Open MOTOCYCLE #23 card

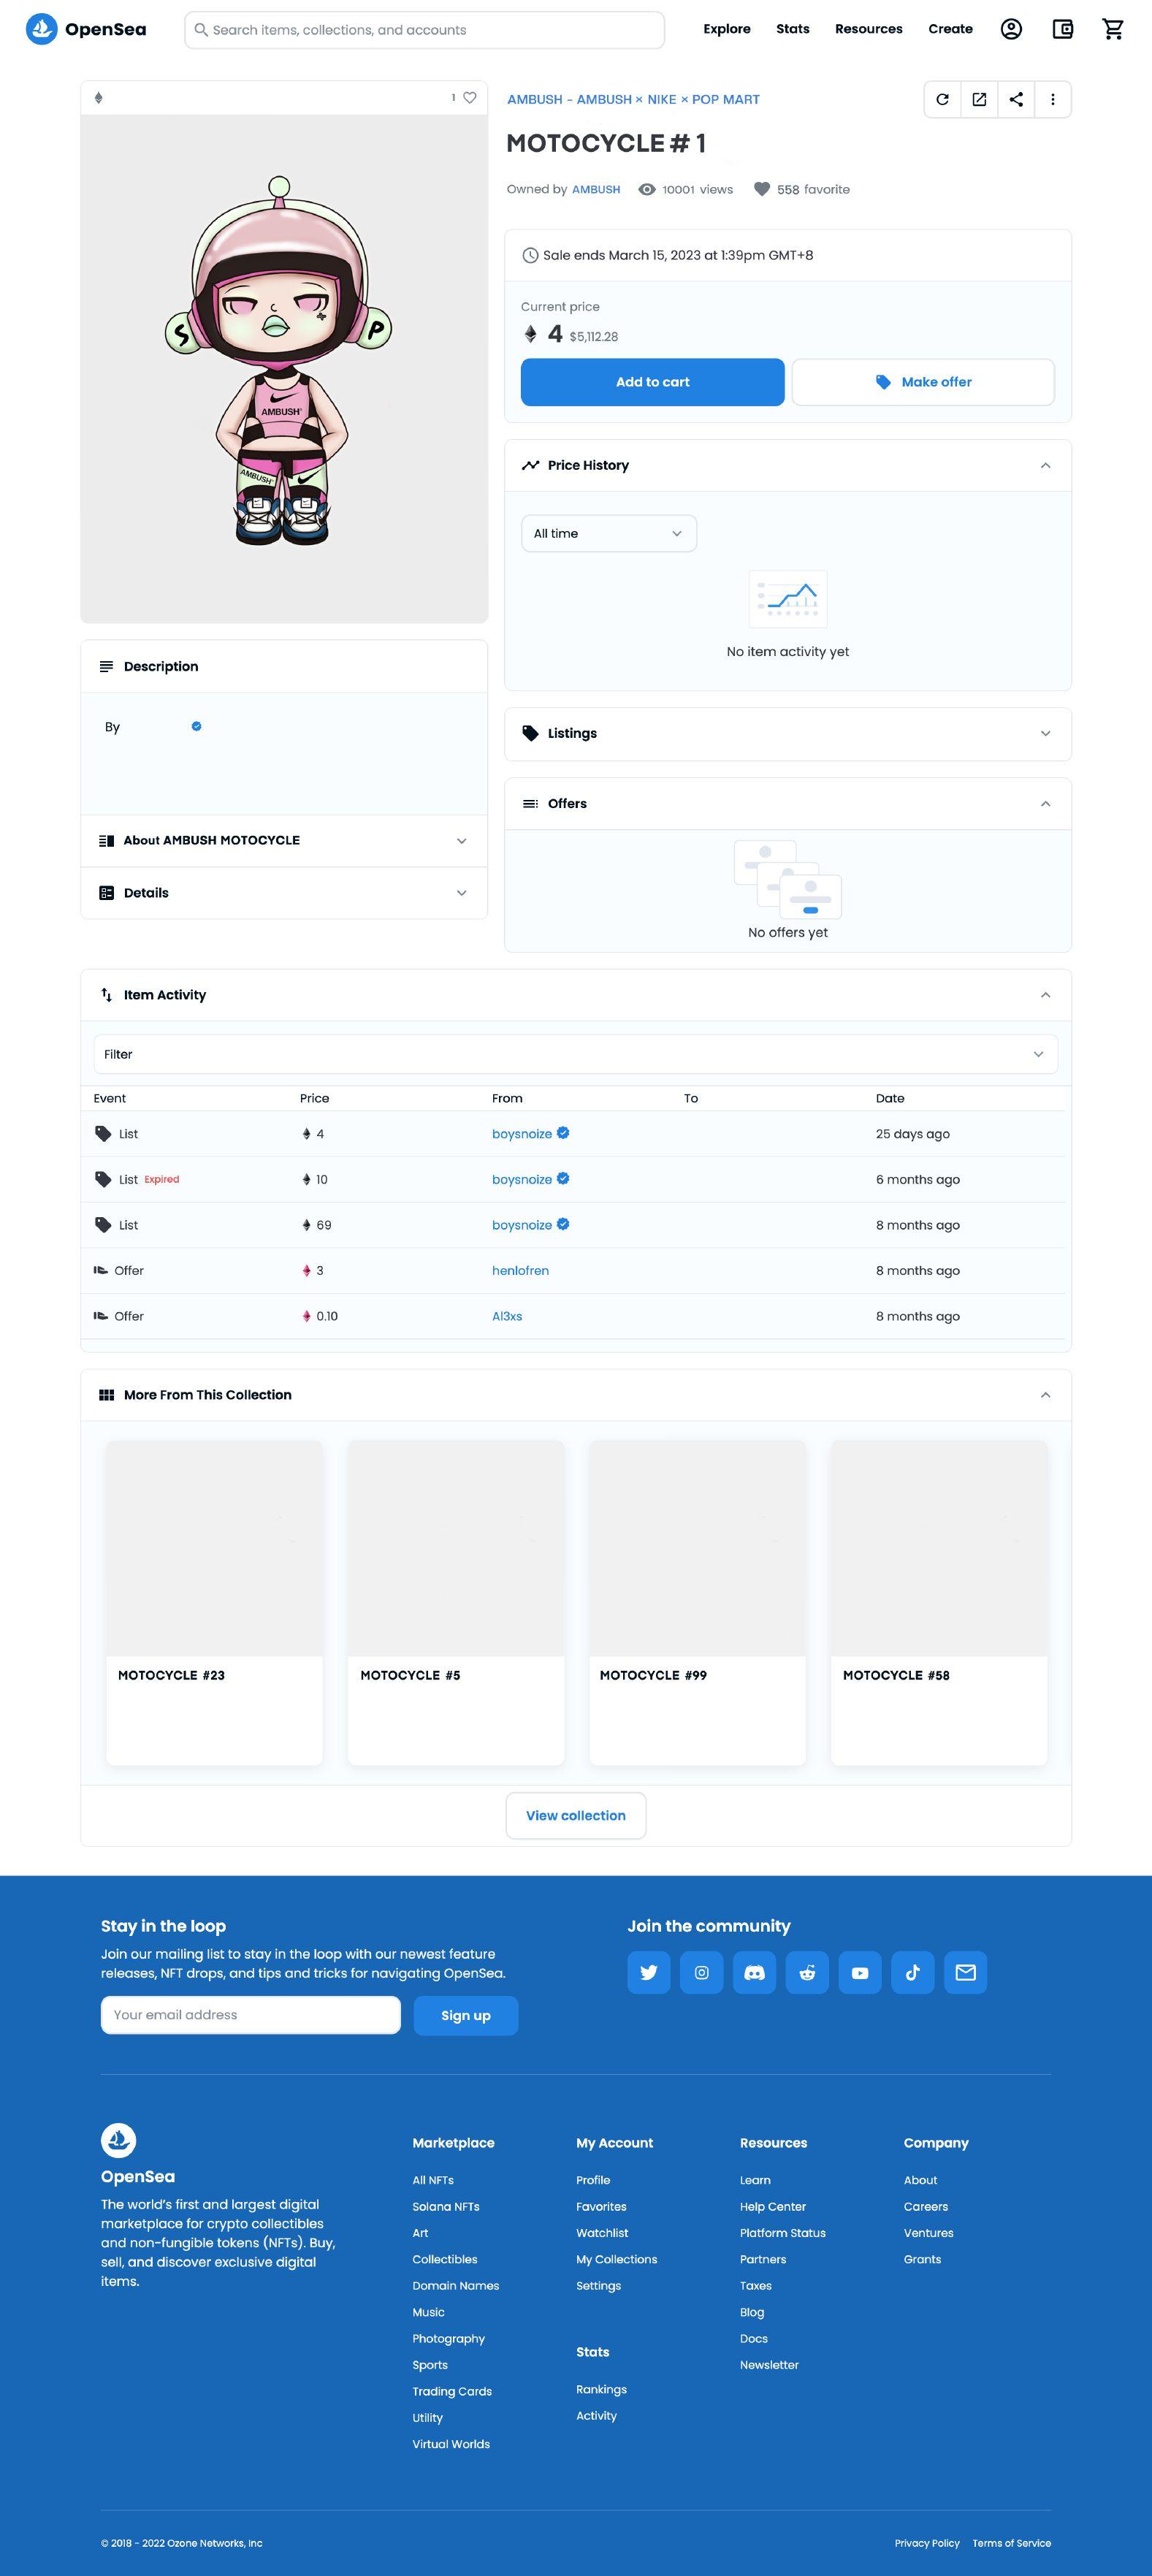click(x=214, y=1602)
